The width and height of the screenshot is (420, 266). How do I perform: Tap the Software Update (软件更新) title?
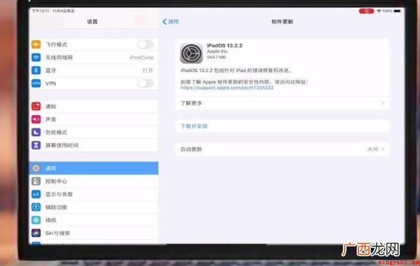click(282, 22)
